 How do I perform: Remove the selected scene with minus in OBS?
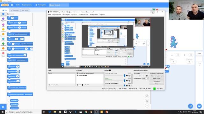click(52, 85)
